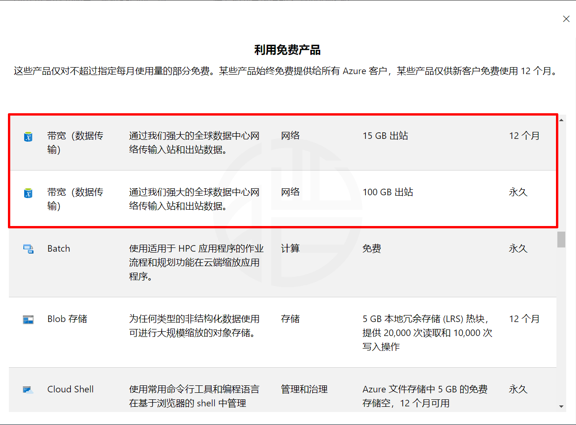Click the Batch description text

(196, 262)
